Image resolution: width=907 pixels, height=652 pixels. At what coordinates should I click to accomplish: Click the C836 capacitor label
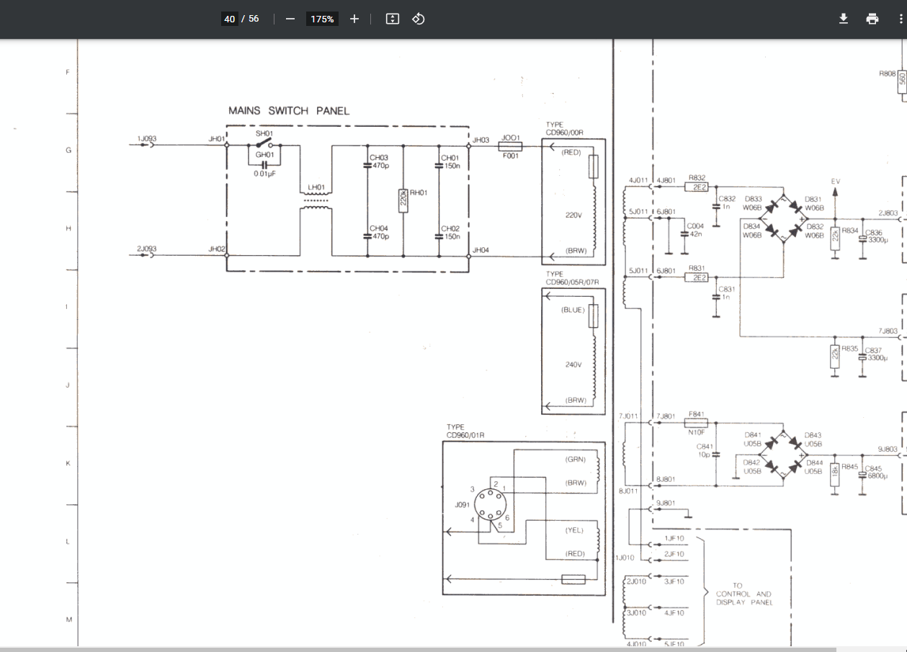[x=874, y=232]
